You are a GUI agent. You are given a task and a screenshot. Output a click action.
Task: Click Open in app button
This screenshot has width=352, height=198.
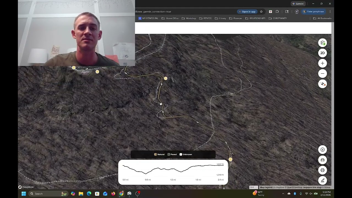coord(247,12)
